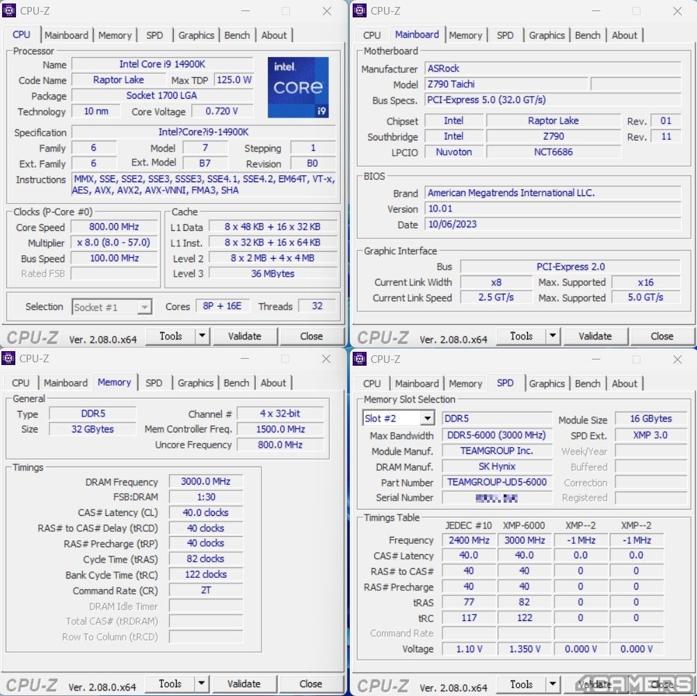This screenshot has width=697, height=696.
Task: Open About tab in SPD window
Action: [625, 383]
